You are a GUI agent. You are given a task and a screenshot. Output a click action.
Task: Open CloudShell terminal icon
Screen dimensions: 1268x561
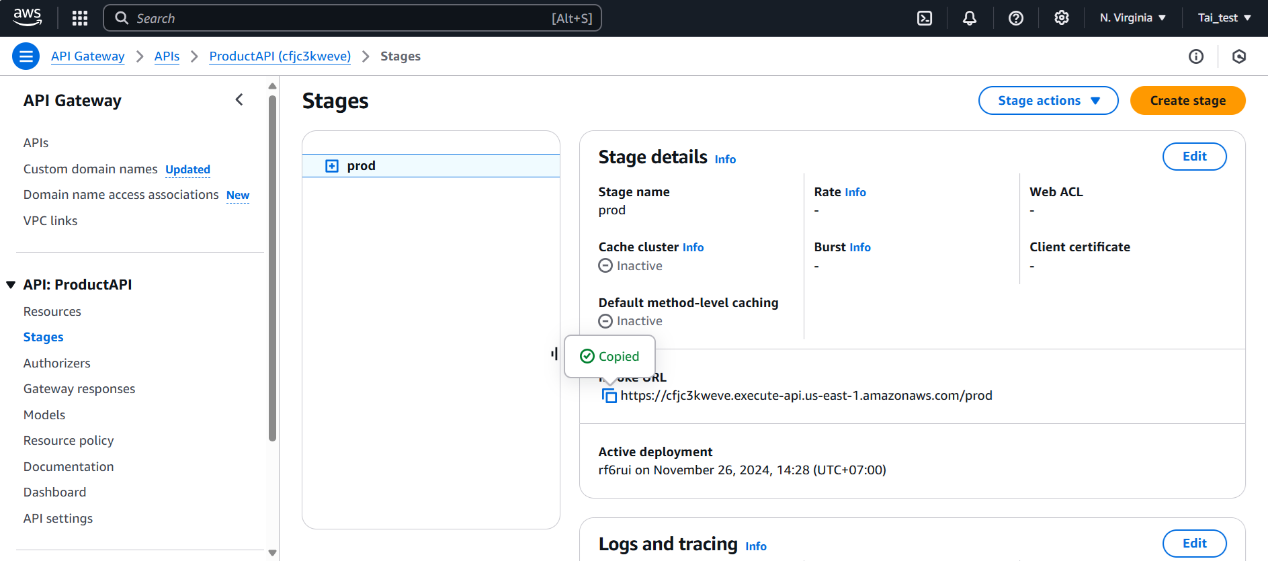point(925,18)
